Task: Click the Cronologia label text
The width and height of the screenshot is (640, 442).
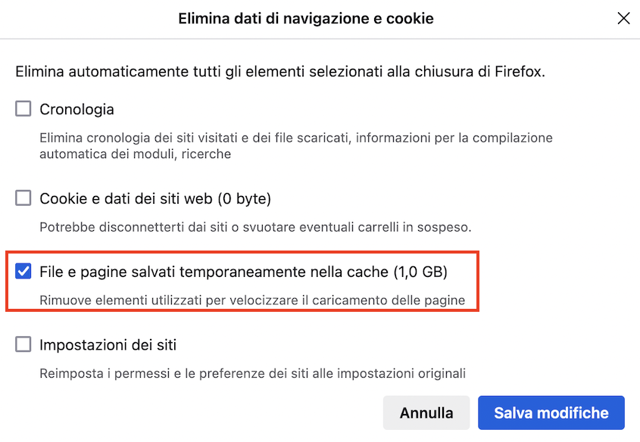Action: [x=76, y=109]
